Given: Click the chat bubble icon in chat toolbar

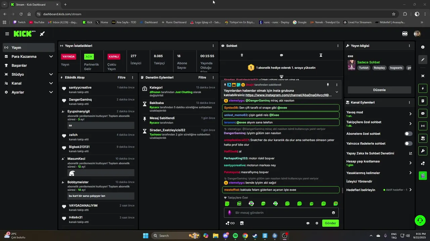Looking at the screenshot, I should pos(282,55).
